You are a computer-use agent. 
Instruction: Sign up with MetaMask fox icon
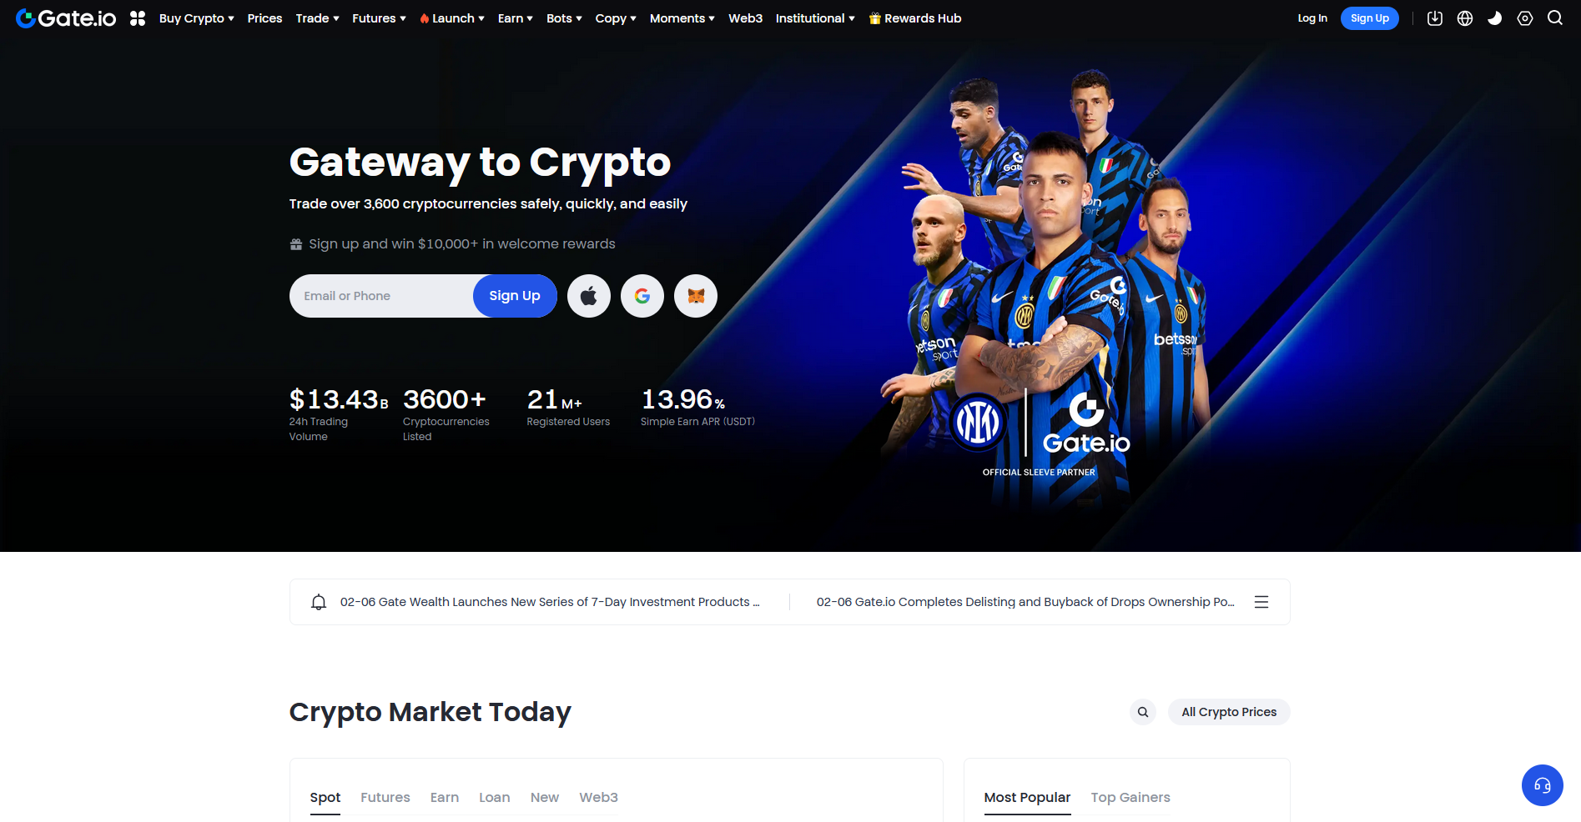click(x=696, y=296)
